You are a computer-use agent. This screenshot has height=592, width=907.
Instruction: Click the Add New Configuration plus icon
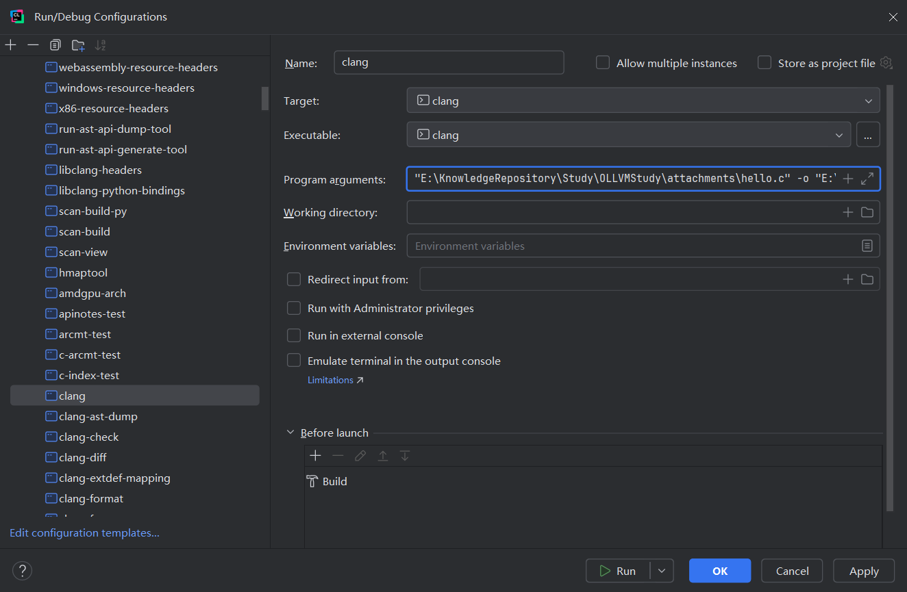tap(11, 45)
